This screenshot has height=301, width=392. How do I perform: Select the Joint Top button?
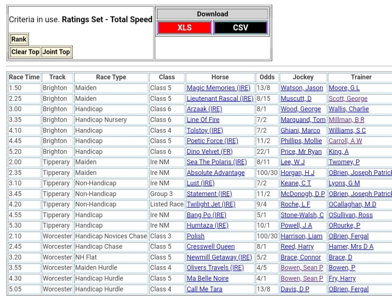pos(56,52)
